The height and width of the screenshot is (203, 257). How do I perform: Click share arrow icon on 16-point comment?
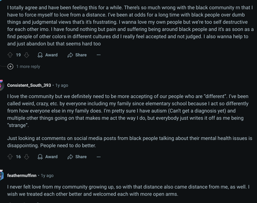point(70,157)
